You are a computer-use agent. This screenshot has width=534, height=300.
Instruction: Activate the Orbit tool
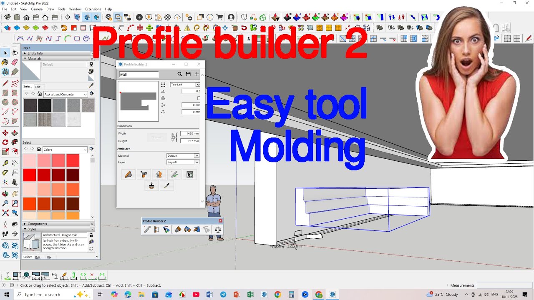coord(5,194)
